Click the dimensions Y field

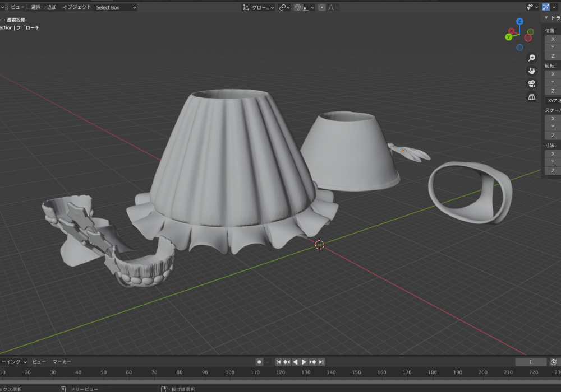click(x=553, y=162)
